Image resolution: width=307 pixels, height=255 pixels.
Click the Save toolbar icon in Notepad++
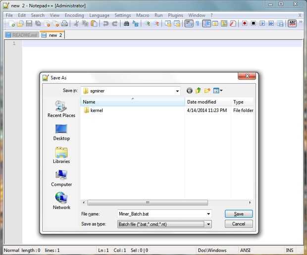pos(29,24)
